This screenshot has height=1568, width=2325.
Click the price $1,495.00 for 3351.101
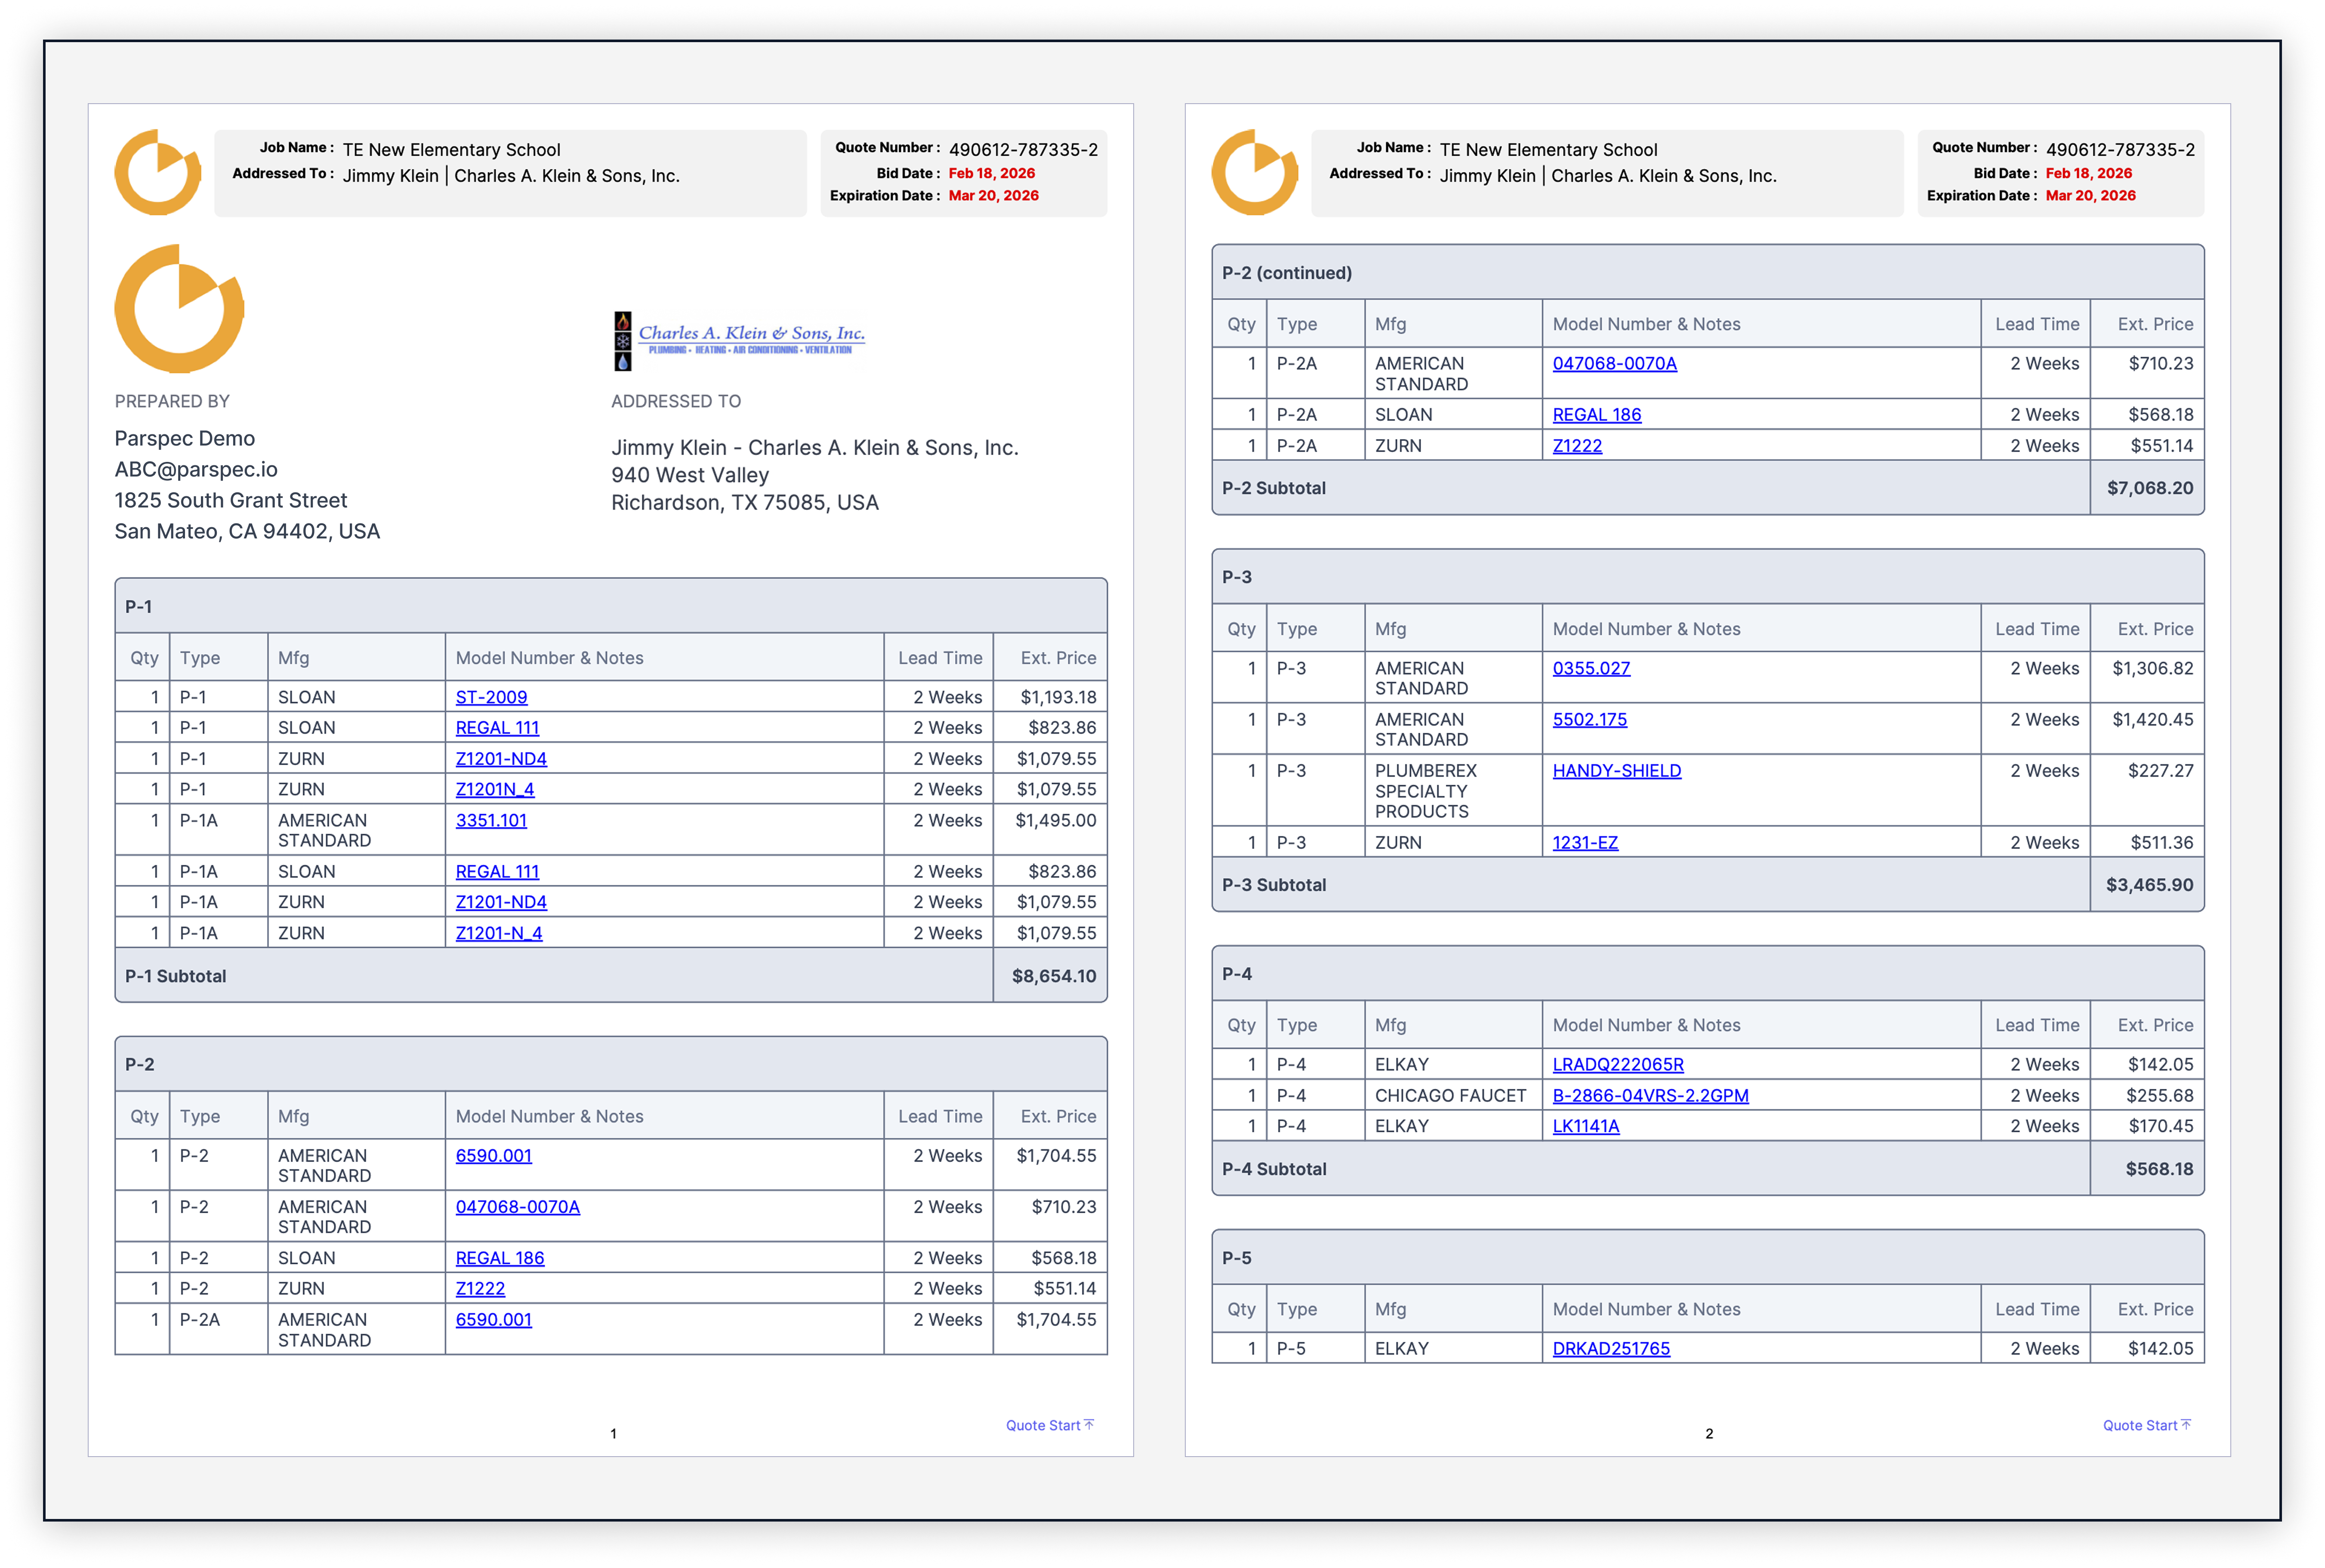(x=1057, y=821)
